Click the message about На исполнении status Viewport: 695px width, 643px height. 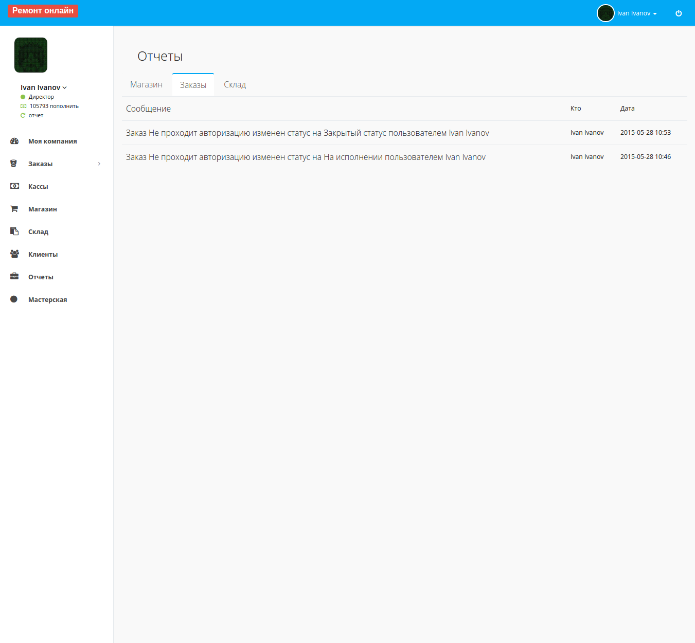click(x=306, y=157)
